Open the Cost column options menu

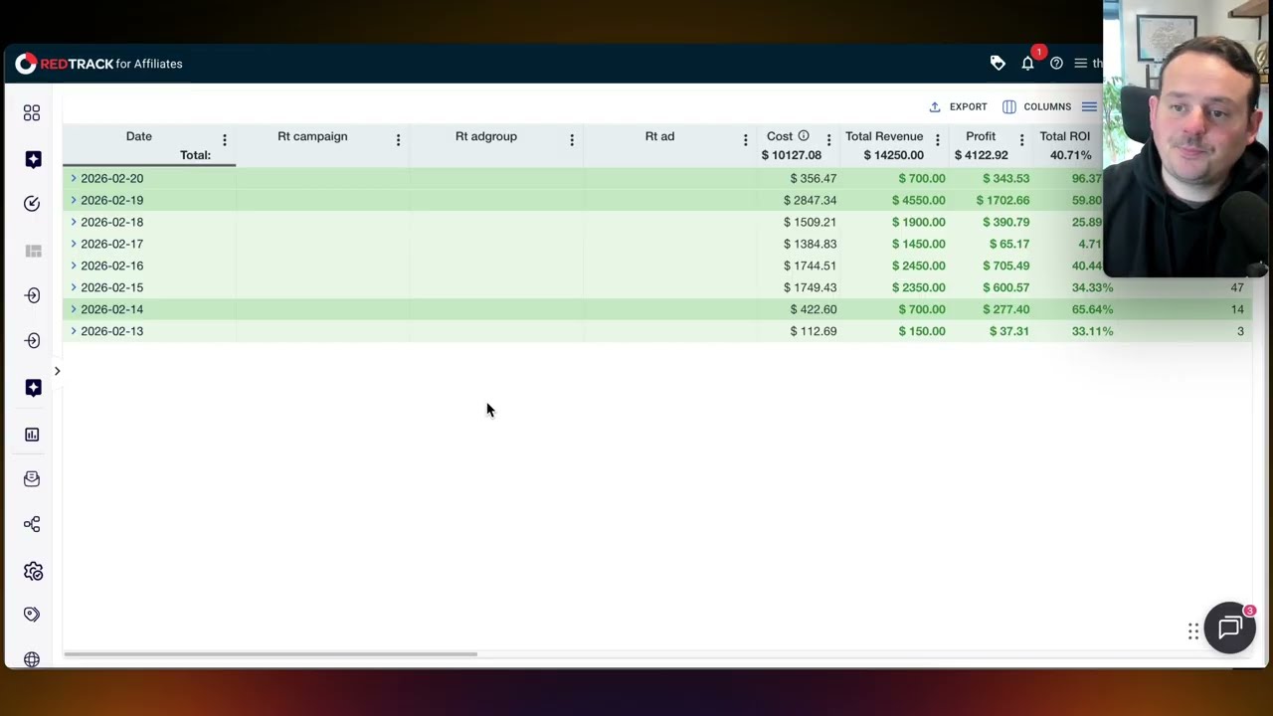pyautogui.click(x=828, y=140)
